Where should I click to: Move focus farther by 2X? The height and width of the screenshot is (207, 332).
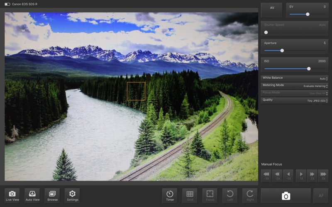[x=312, y=176]
